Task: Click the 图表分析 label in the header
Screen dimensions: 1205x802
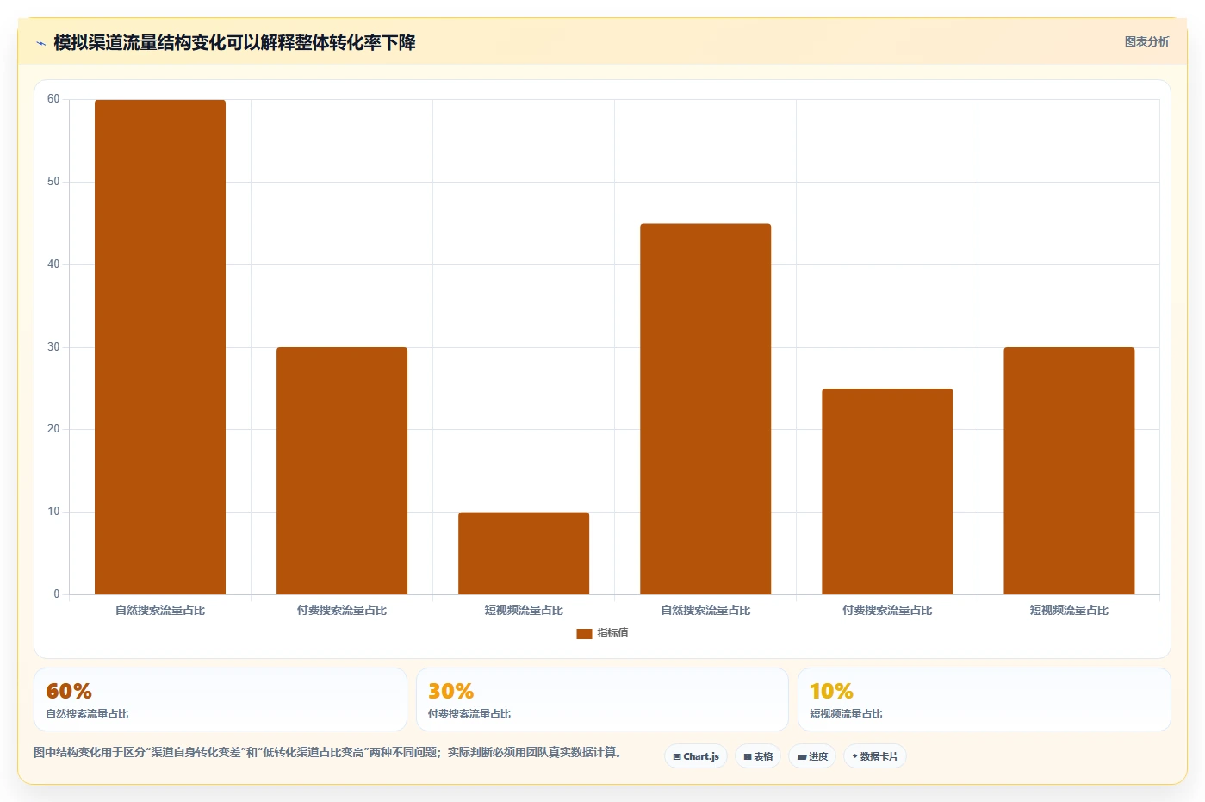Action: 1146,41
